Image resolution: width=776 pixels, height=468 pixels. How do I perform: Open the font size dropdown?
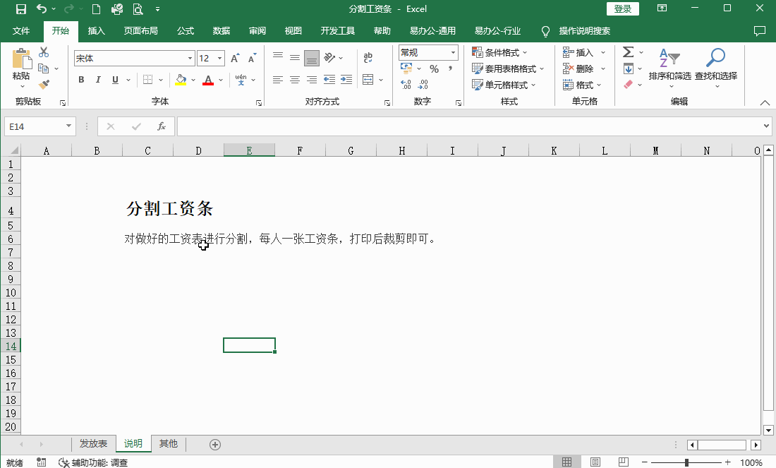(x=219, y=59)
